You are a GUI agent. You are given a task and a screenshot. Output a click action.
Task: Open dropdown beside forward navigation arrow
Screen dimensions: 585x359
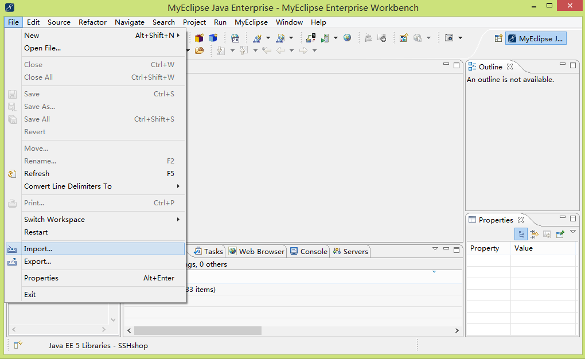pos(314,50)
